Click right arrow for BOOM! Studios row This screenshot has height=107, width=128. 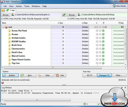[103, 41]
